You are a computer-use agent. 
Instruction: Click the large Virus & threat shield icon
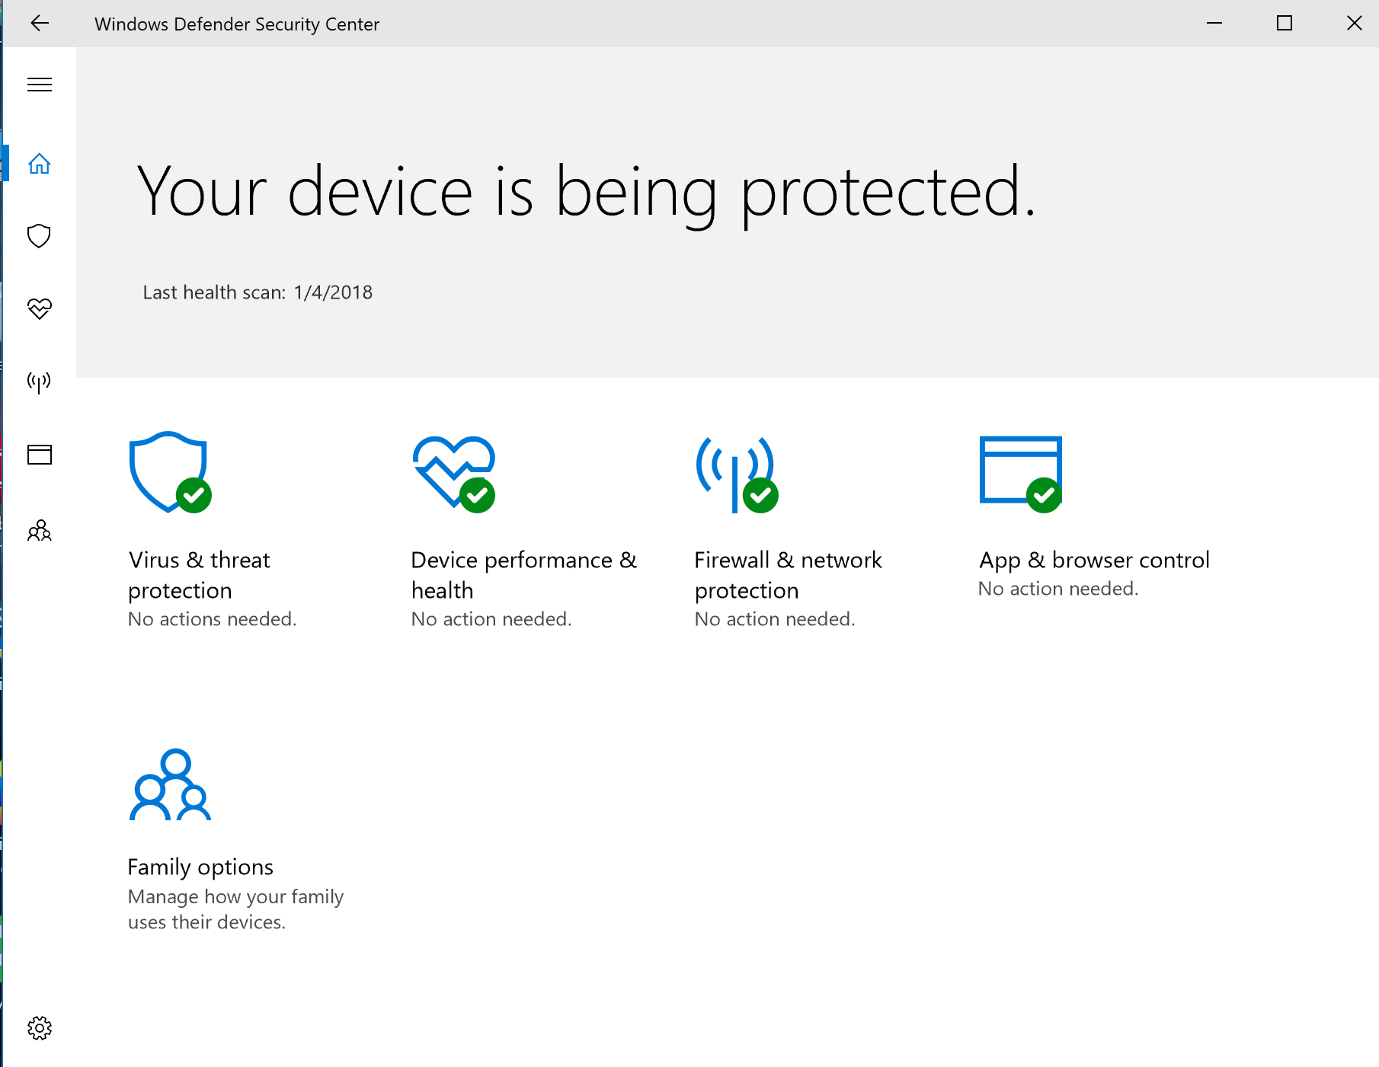168,472
